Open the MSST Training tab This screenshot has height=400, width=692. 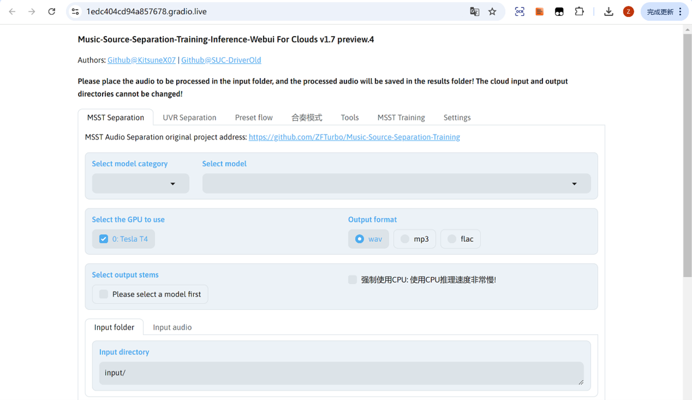[x=401, y=117]
